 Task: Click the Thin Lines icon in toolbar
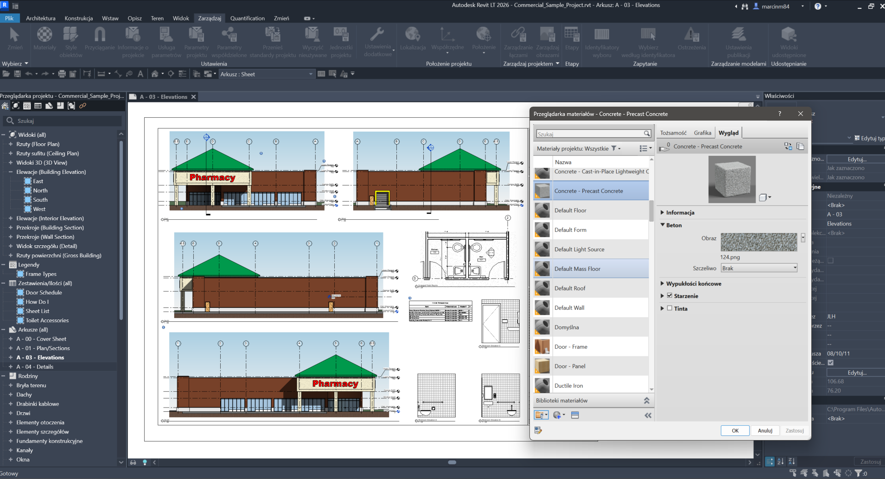182,74
